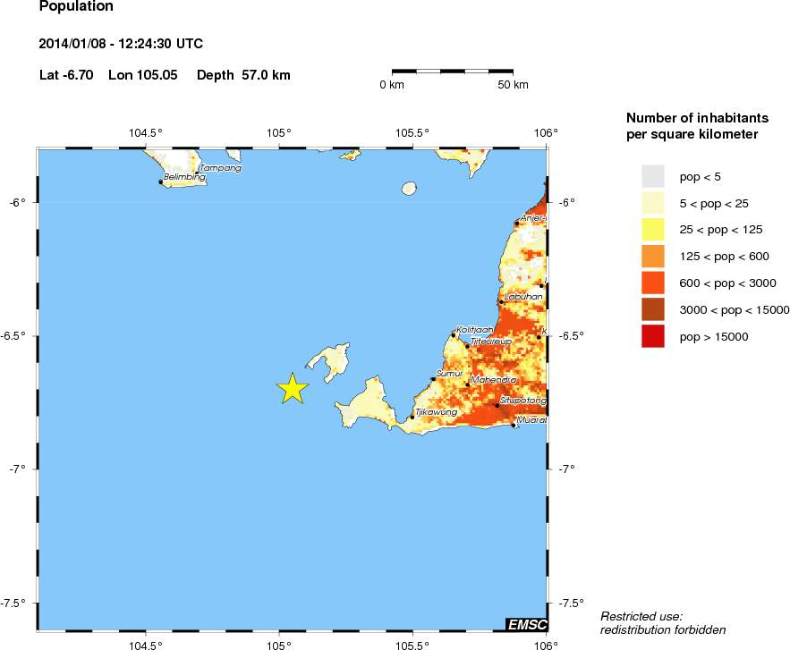The image size is (790, 650).
Task: Click the '600 < pop < 3000' legend swatch
Action: [x=653, y=283]
